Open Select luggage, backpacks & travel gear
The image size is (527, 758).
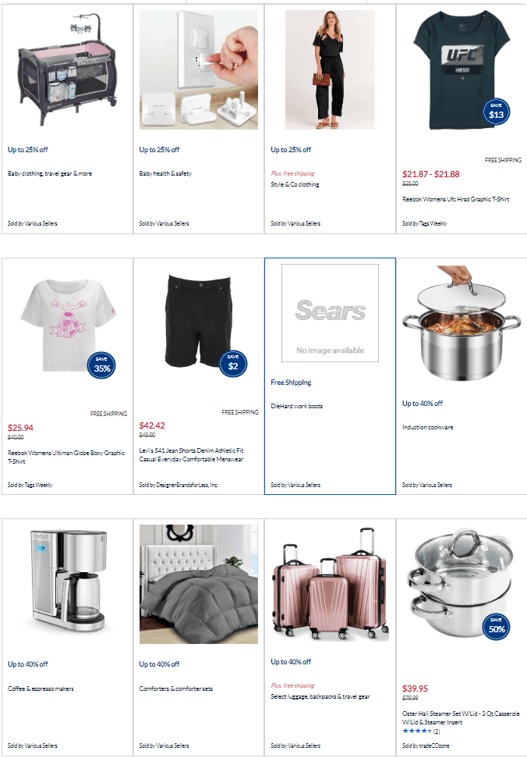(320, 696)
